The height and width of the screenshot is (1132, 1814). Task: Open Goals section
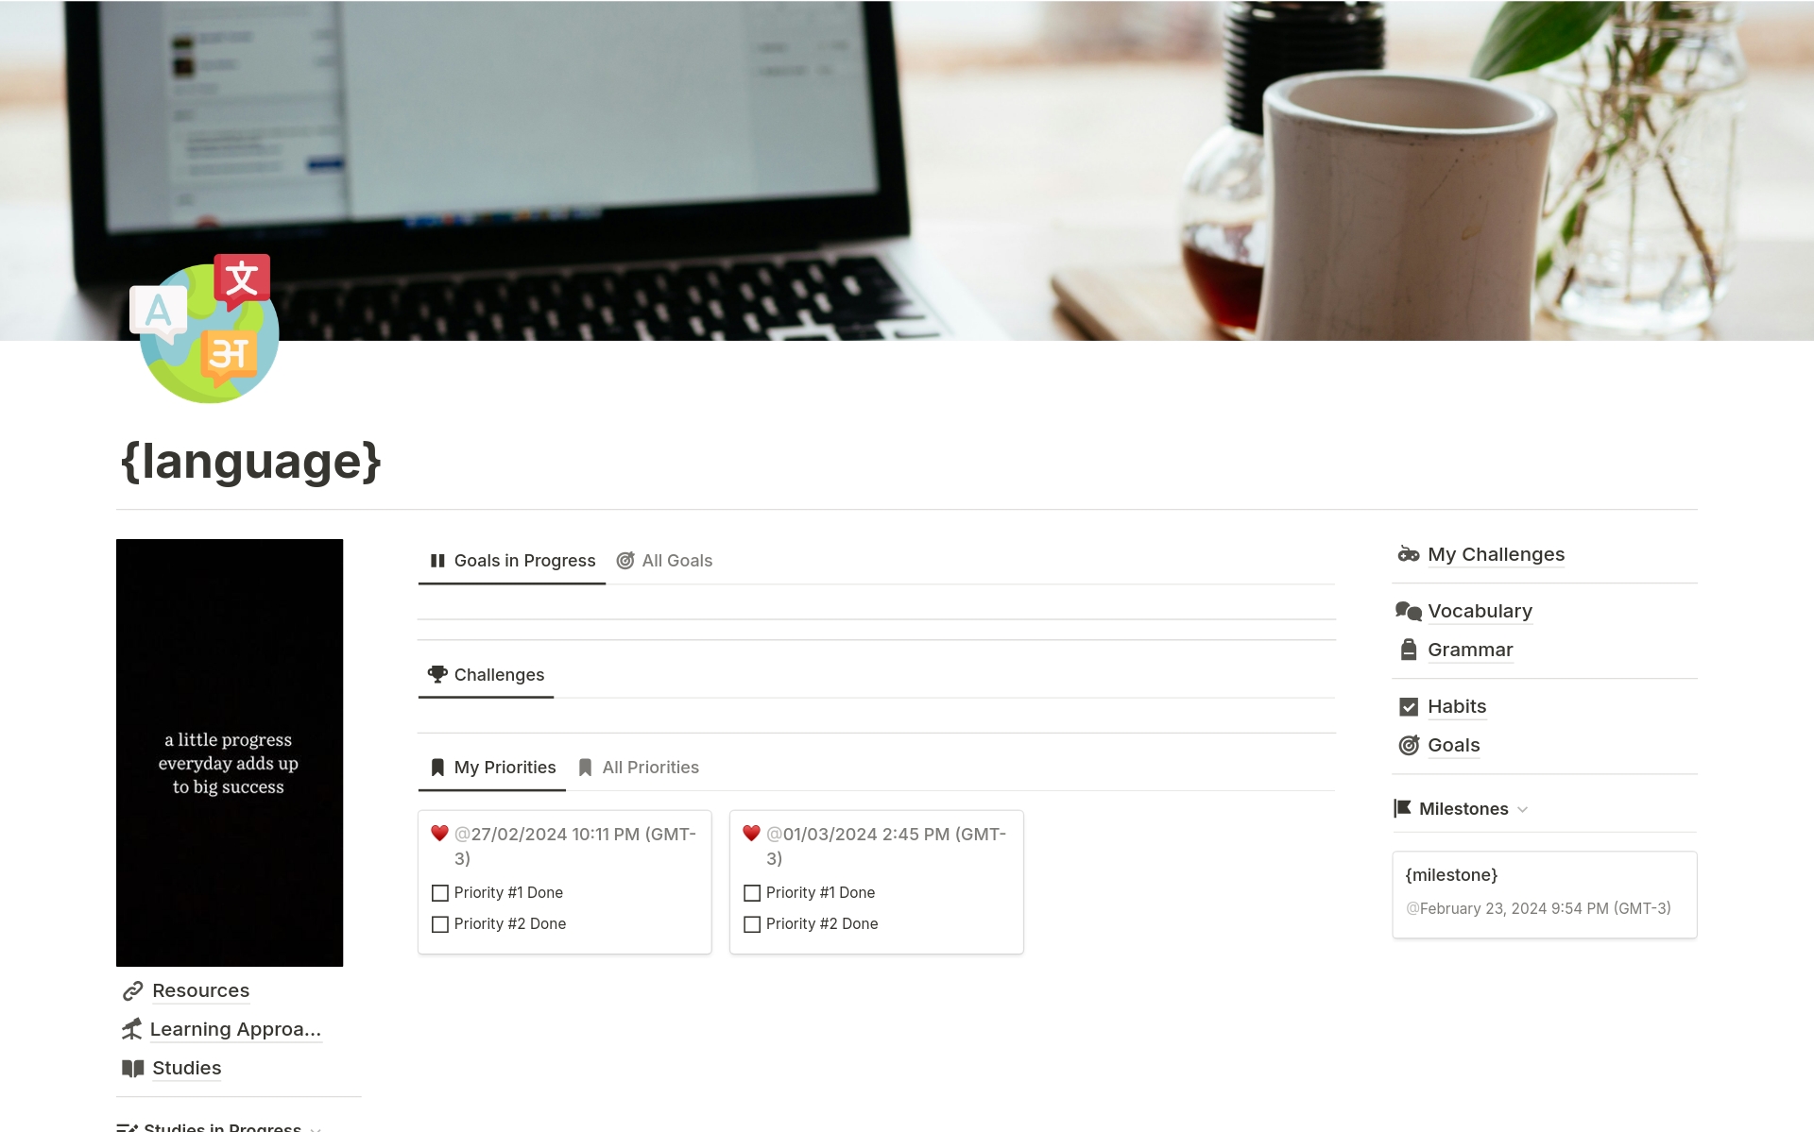(x=1452, y=745)
